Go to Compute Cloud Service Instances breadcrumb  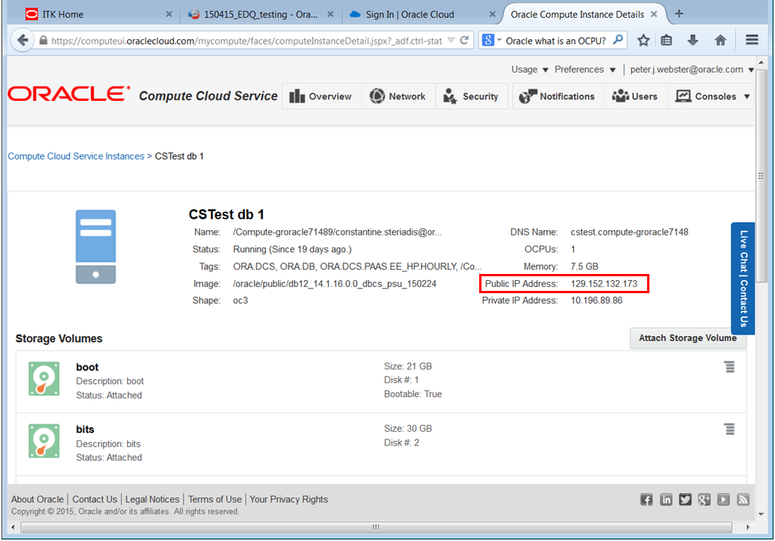click(75, 156)
